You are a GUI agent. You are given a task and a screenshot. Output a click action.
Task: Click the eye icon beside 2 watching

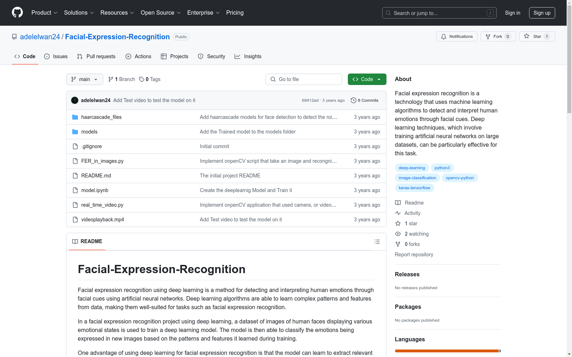click(x=398, y=234)
